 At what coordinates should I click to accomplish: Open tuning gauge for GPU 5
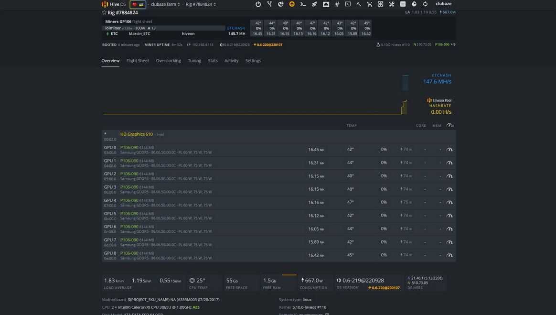click(449, 216)
